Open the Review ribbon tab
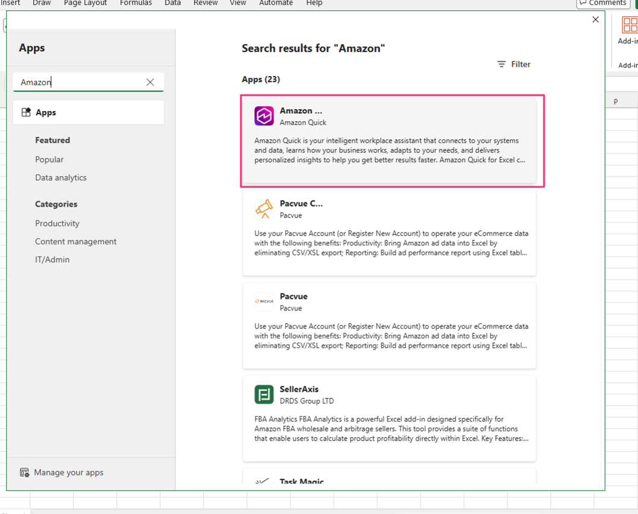Image resolution: width=638 pixels, height=514 pixels. click(x=205, y=3)
